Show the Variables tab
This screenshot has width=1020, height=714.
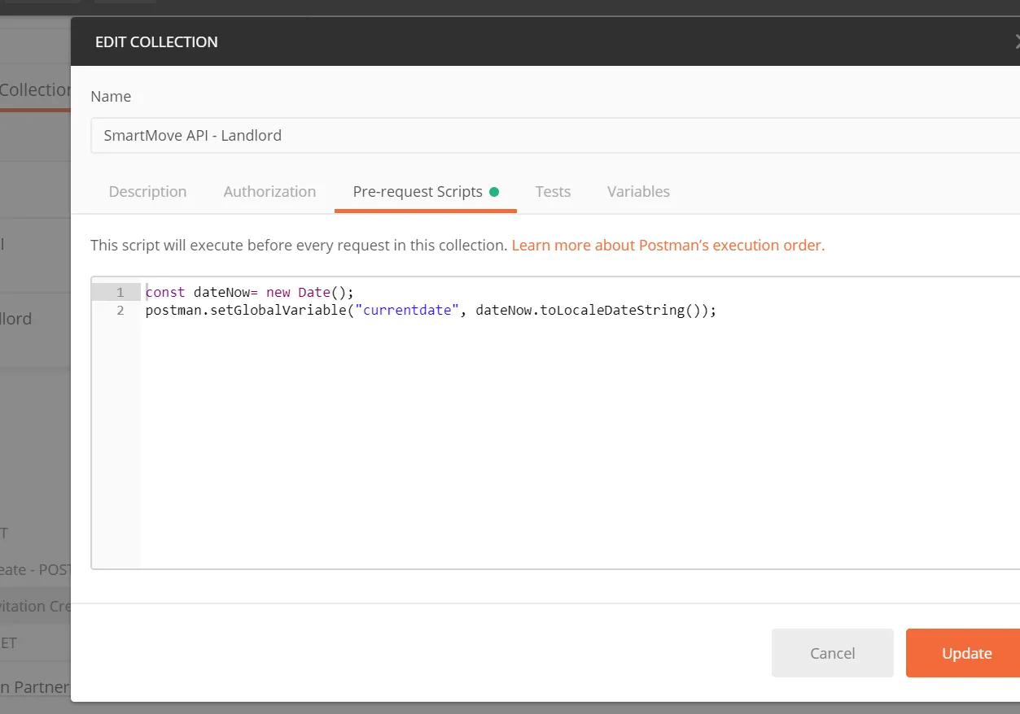[638, 192]
